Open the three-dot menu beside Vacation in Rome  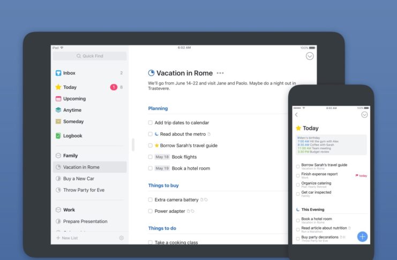pyautogui.click(x=220, y=73)
